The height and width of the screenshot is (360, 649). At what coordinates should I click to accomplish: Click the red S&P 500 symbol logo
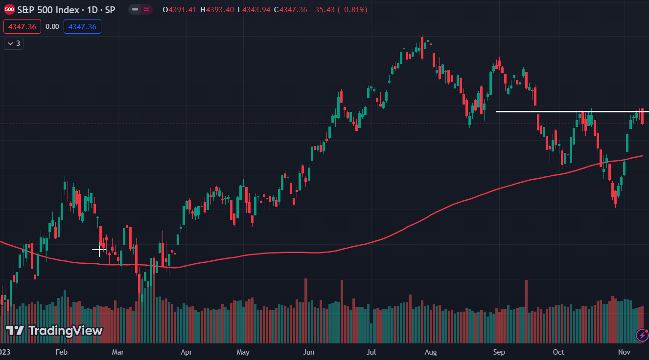(9, 9)
